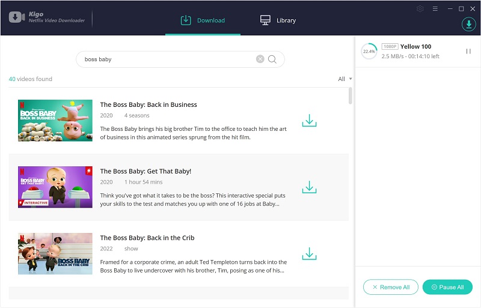Clear the search box with X icon
Image resolution: width=481 pixels, height=308 pixels.
click(x=260, y=59)
